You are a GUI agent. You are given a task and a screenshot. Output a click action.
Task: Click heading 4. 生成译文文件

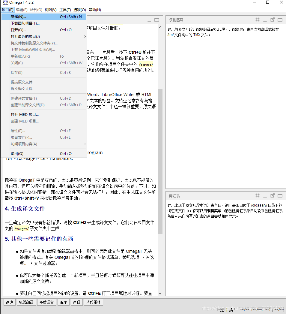[25, 208]
